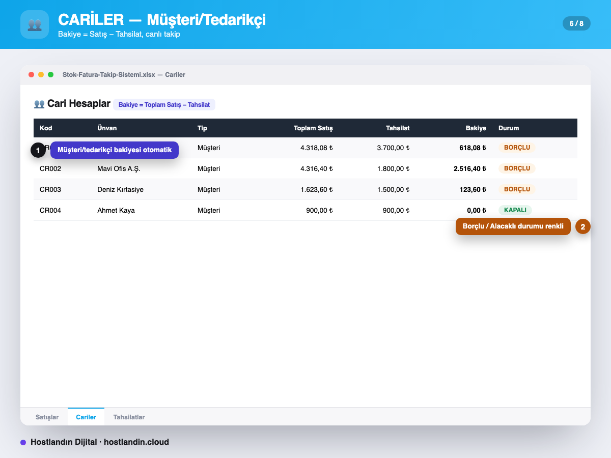Click the Toplam Satış column header

313,128
